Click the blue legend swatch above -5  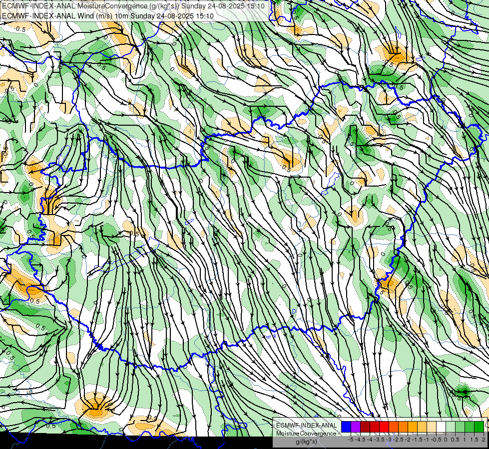(x=346, y=427)
